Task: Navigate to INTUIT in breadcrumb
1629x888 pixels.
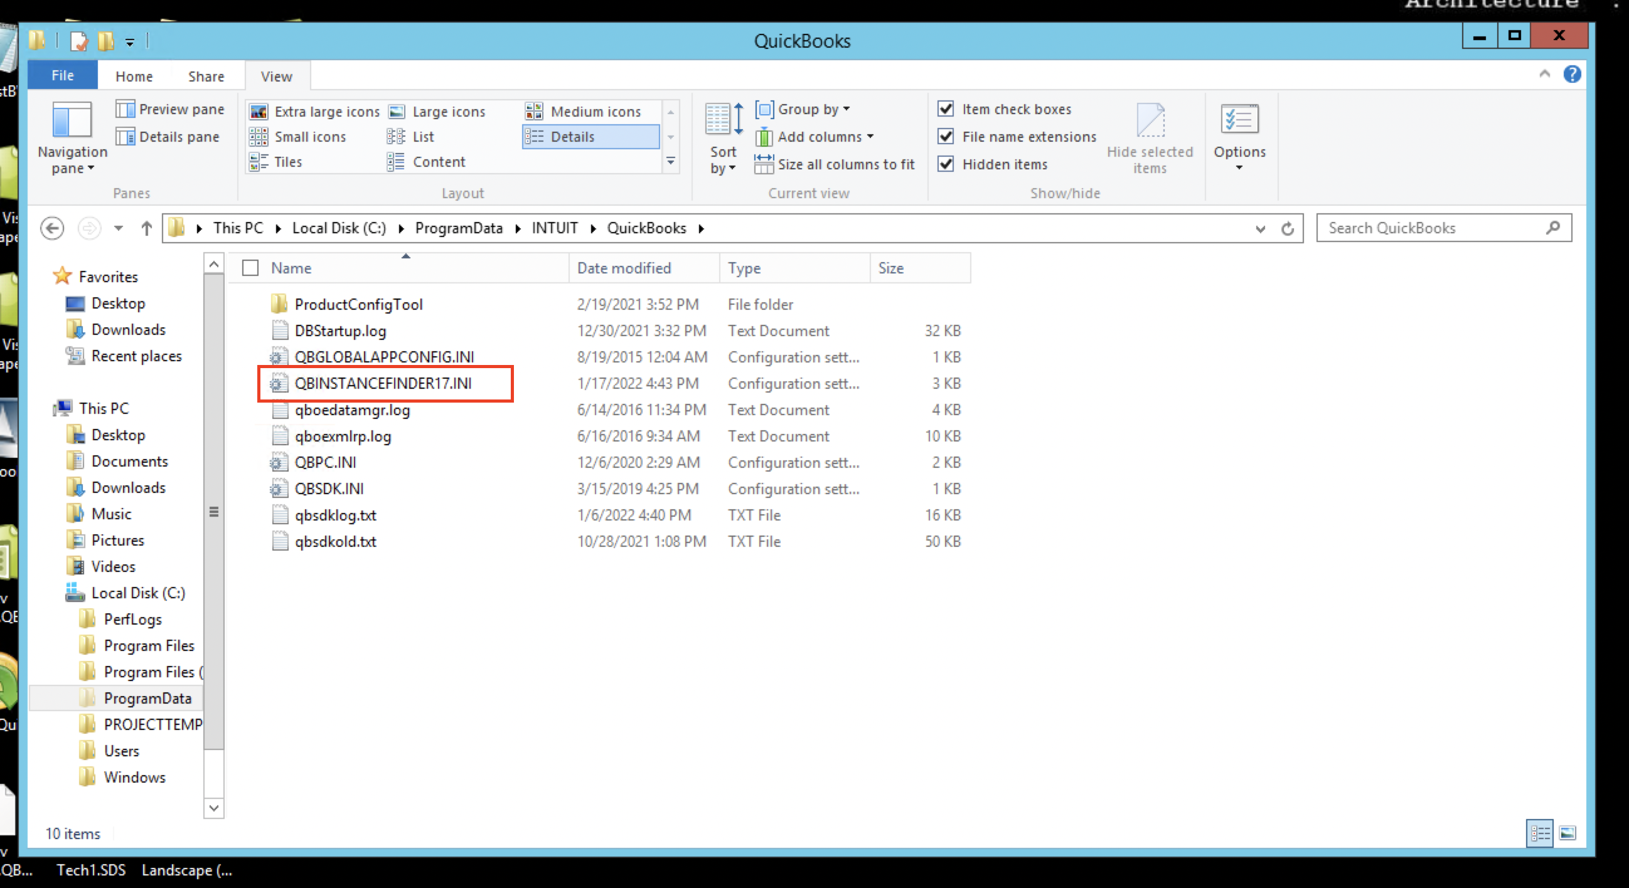Action: coord(555,228)
